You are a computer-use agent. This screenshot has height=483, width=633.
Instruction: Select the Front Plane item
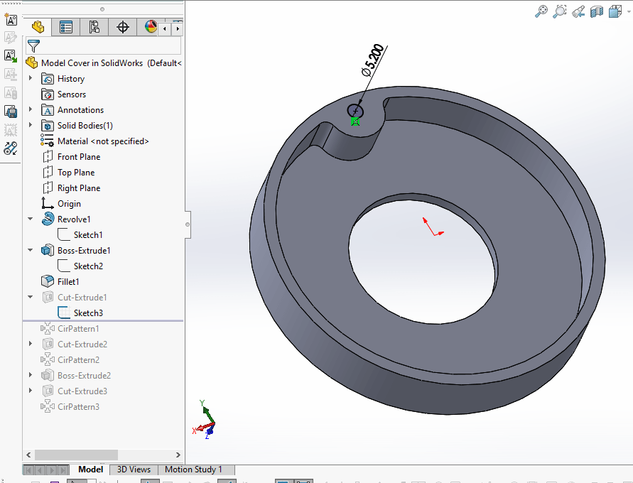tap(78, 157)
